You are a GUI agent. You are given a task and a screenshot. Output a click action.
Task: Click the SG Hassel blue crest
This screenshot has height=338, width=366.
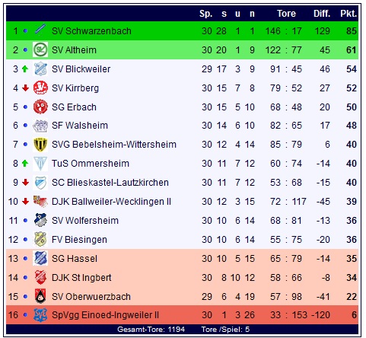(x=40, y=258)
